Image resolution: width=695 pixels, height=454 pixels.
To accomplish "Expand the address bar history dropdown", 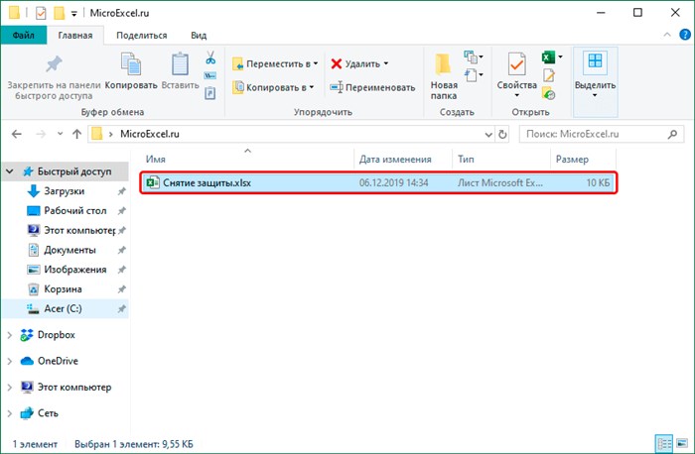I will tap(488, 134).
